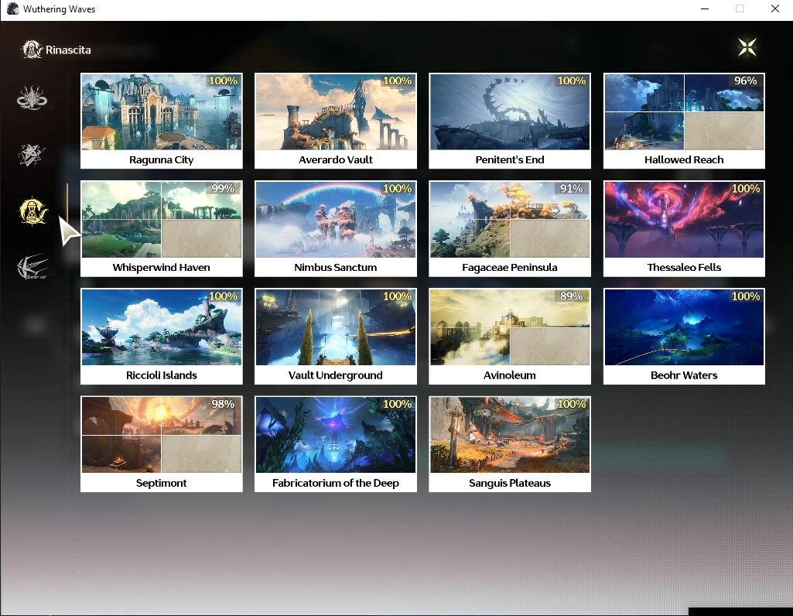Select the bottom winged emblem in sidebar

point(32,268)
